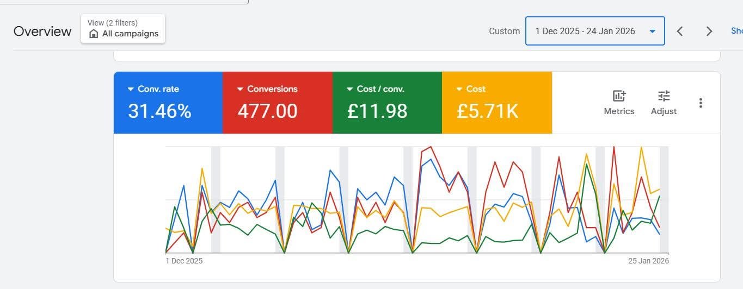
Task: Click the blue caret in date range box
Action: (x=652, y=32)
